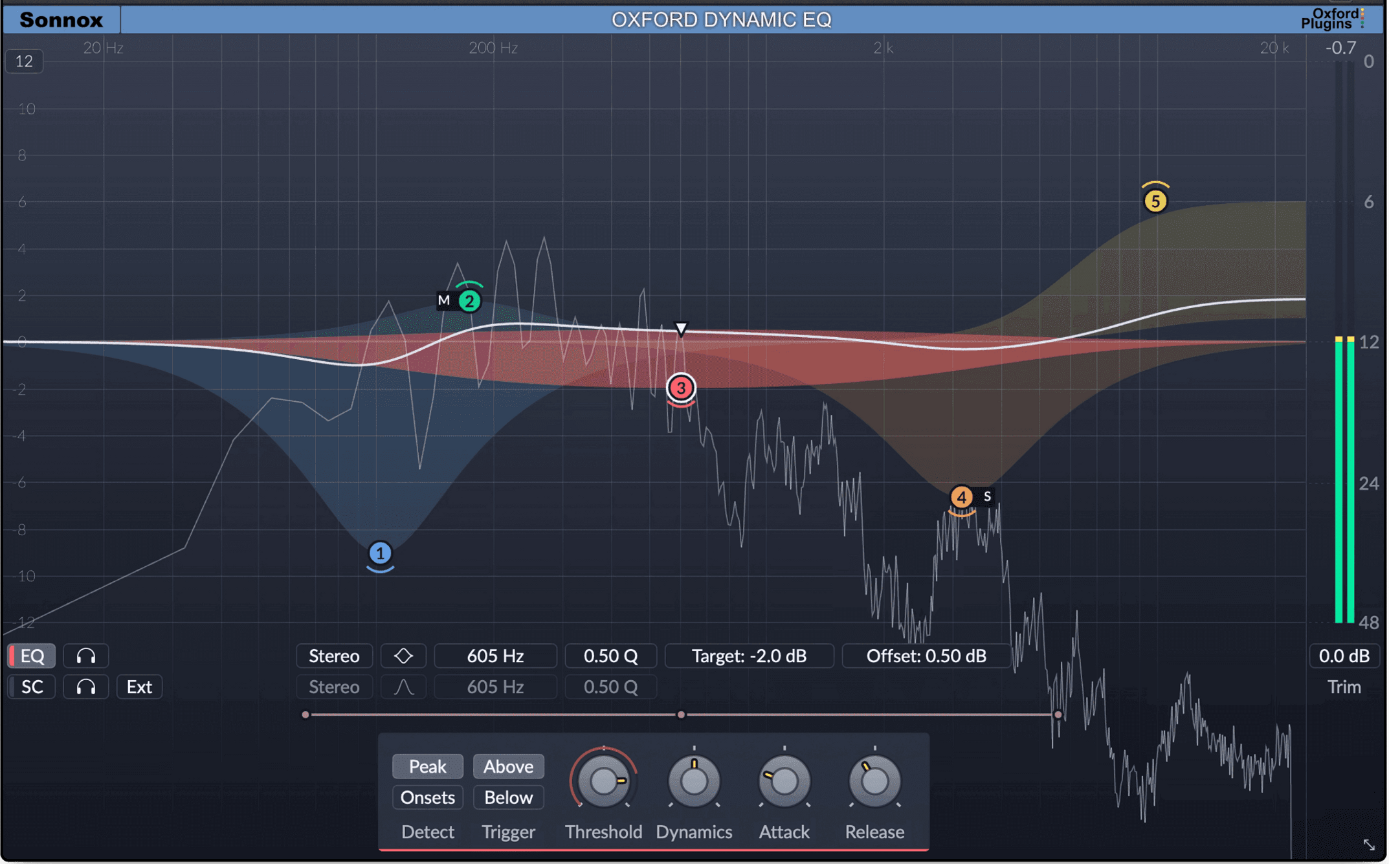Click the EQ 605 Hz frequency field
The height and width of the screenshot is (864, 1389).
[495, 656]
